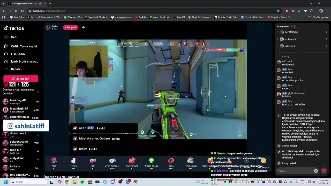Open Discord from taskbar
Screen dimensions: 331x186
coord(112,182)
